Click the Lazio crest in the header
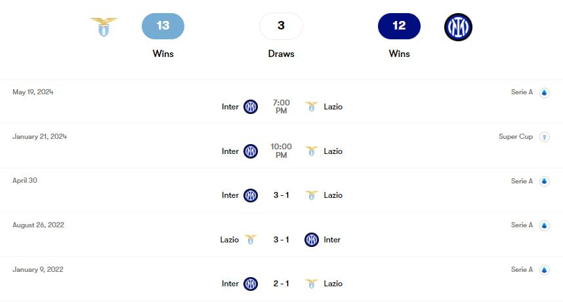Viewport: 563px width, 302px height. (104, 27)
